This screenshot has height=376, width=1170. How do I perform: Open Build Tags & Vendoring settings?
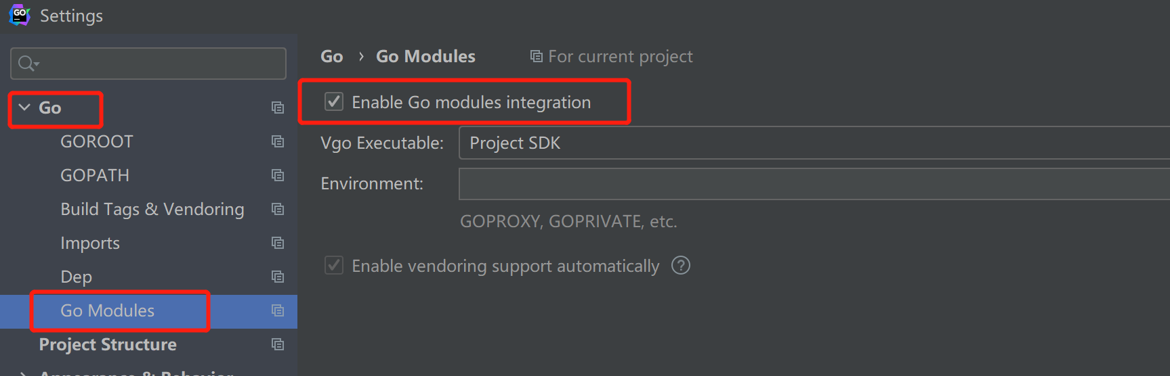click(x=152, y=209)
